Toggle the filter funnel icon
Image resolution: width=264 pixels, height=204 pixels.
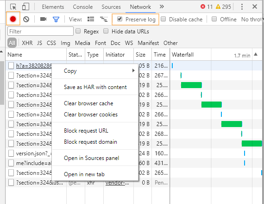(56, 19)
